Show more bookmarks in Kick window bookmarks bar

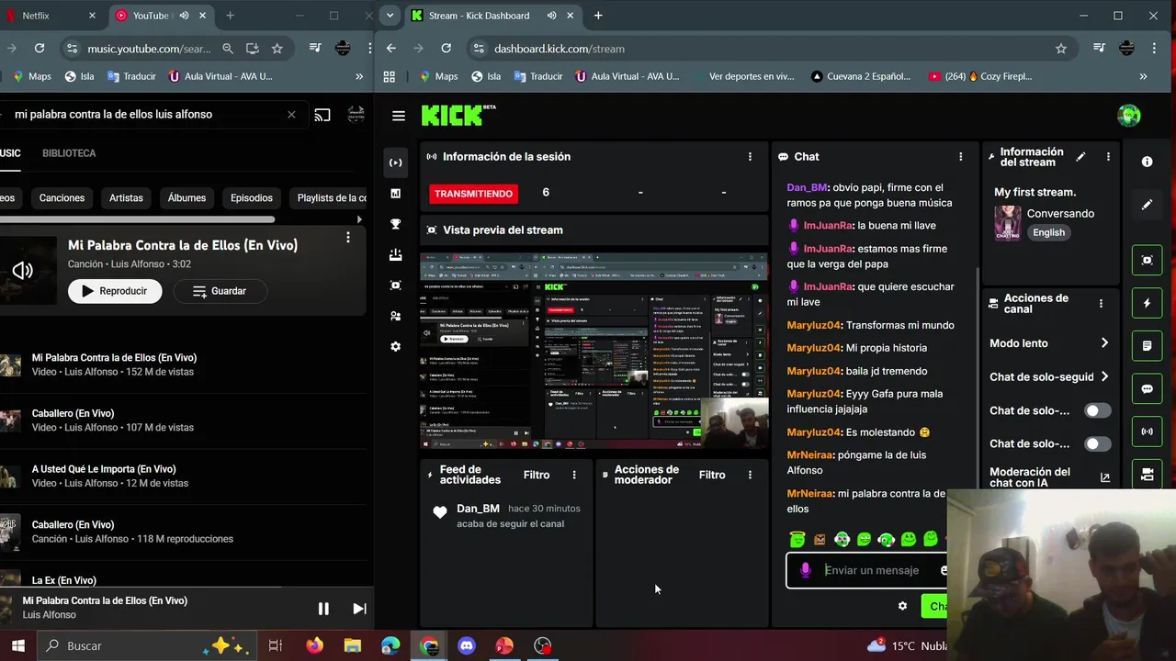coord(1143,76)
